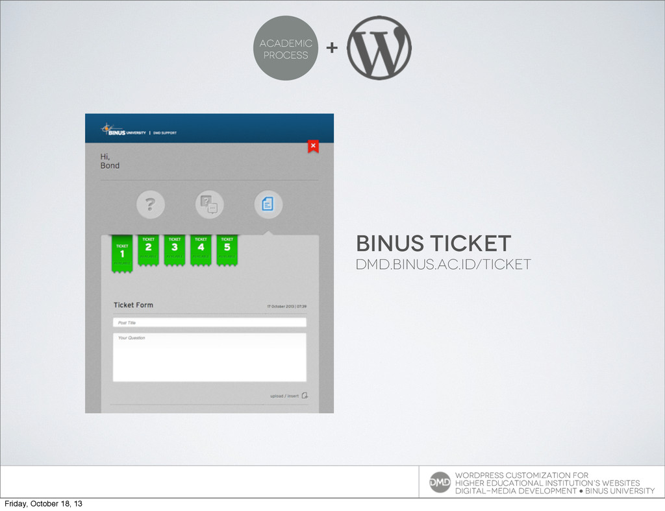The image size is (665, 511).
Task: Click the 17 October 2013 timestamp
Action: tap(286, 306)
